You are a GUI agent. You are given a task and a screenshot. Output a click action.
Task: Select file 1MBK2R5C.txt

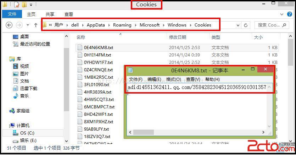pos(99,77)
